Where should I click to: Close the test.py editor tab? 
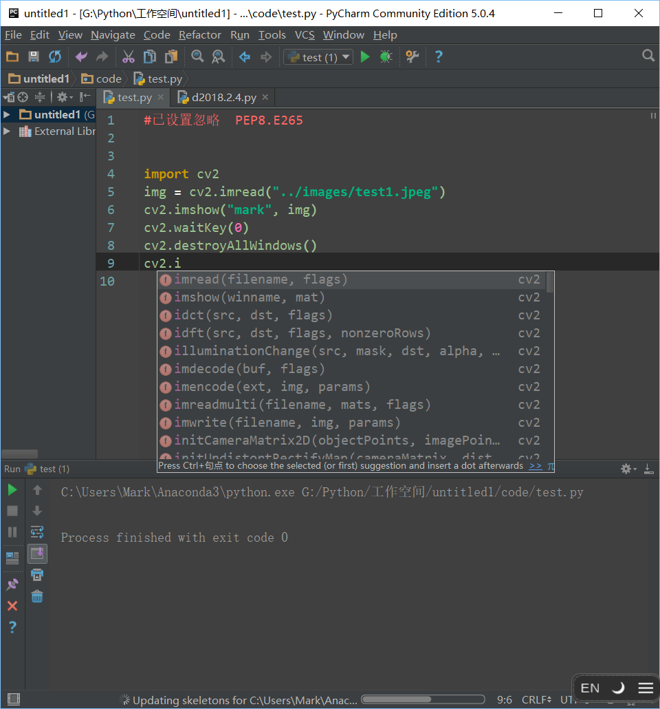[x=160, y=97]
